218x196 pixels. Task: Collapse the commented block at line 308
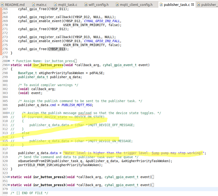tap(9, 113)
